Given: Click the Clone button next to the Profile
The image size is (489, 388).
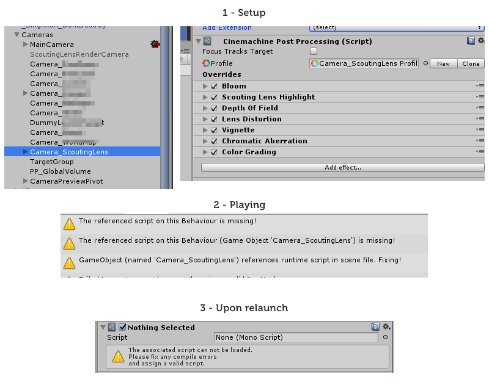Looking at the screenshot, I should 470,63.
